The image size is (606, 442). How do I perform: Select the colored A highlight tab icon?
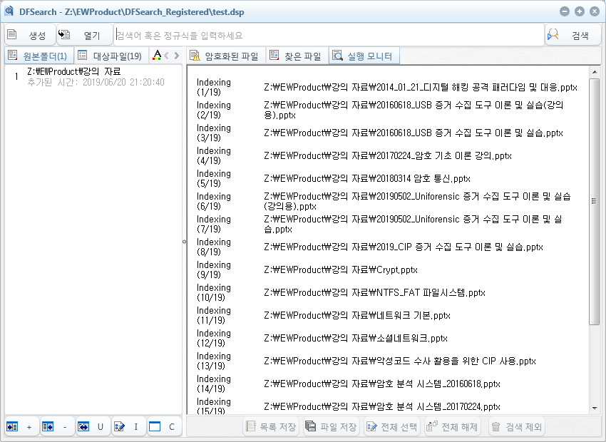157,56
